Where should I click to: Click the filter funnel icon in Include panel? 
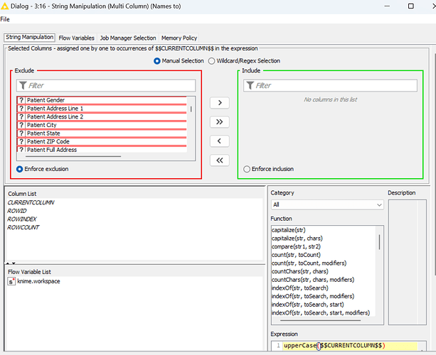[x=249, y=86]
